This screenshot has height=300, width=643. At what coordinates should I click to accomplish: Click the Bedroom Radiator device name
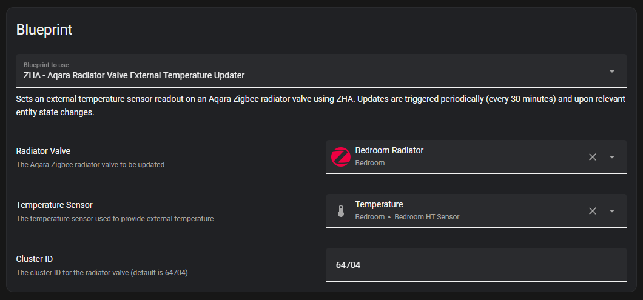click(389, 150)
